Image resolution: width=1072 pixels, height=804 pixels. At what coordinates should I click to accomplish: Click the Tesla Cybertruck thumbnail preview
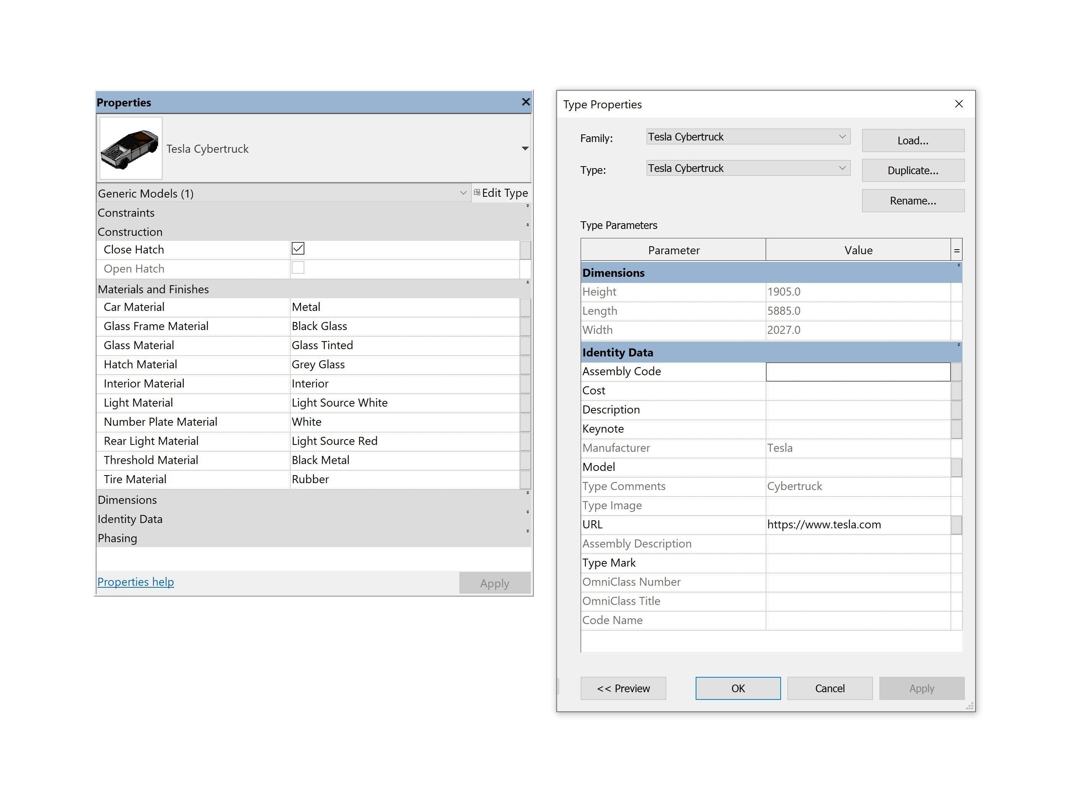[x=131, y=148]
